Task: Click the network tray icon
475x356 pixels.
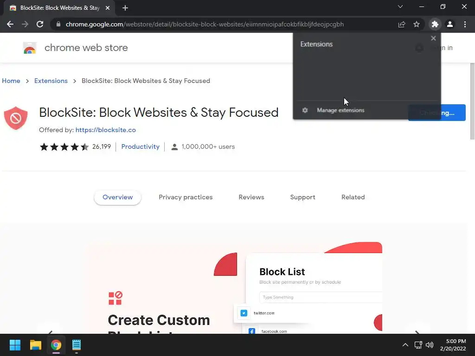Action: (418, 345)
